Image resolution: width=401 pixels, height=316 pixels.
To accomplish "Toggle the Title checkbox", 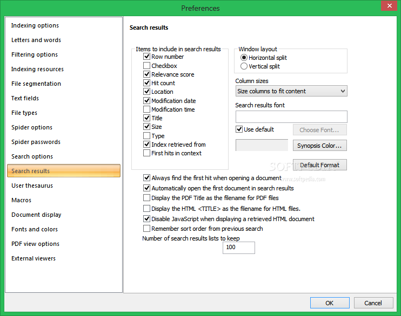I will (x=146, y=118).
